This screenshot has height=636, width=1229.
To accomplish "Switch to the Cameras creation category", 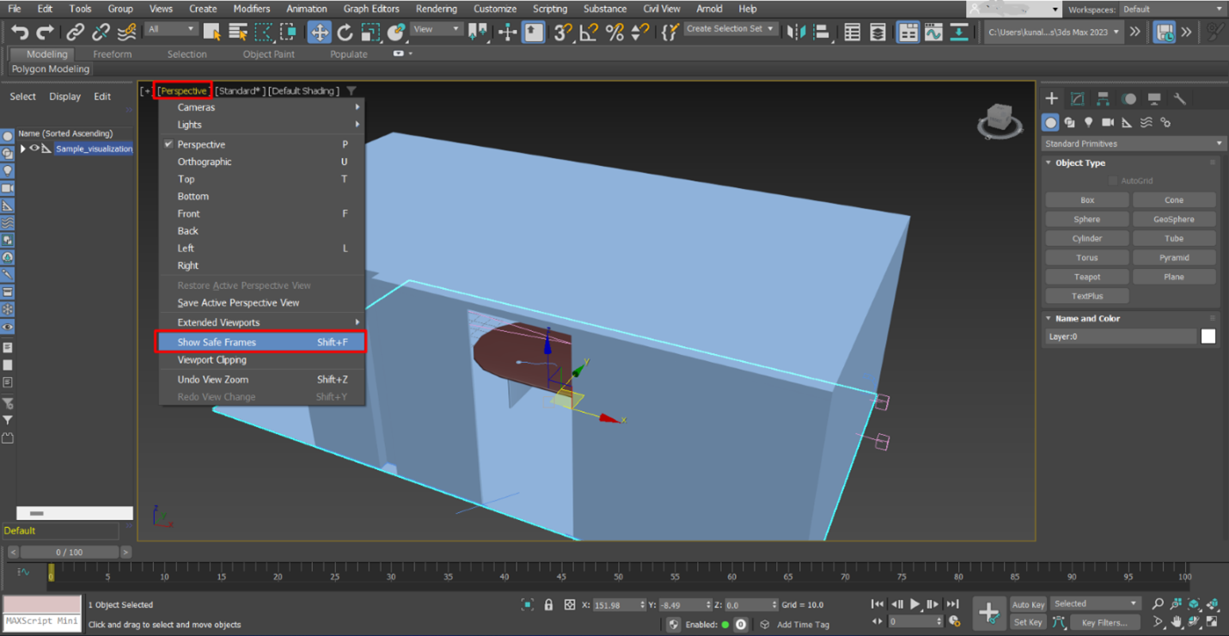I will (x=1109, y=122).
